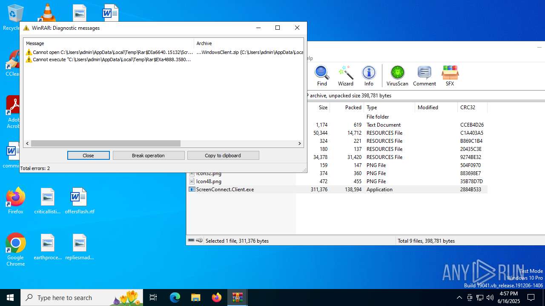Click the scroll right arrow in diagnostics list
The image size is (545, 306).
[300, 144]
